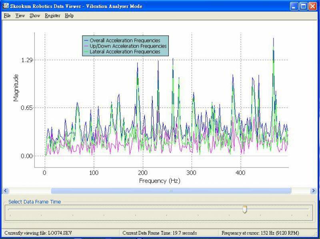Click the 1.29 magnitude axis value
This screenshot has width=320, height=239.
(27, 60)
